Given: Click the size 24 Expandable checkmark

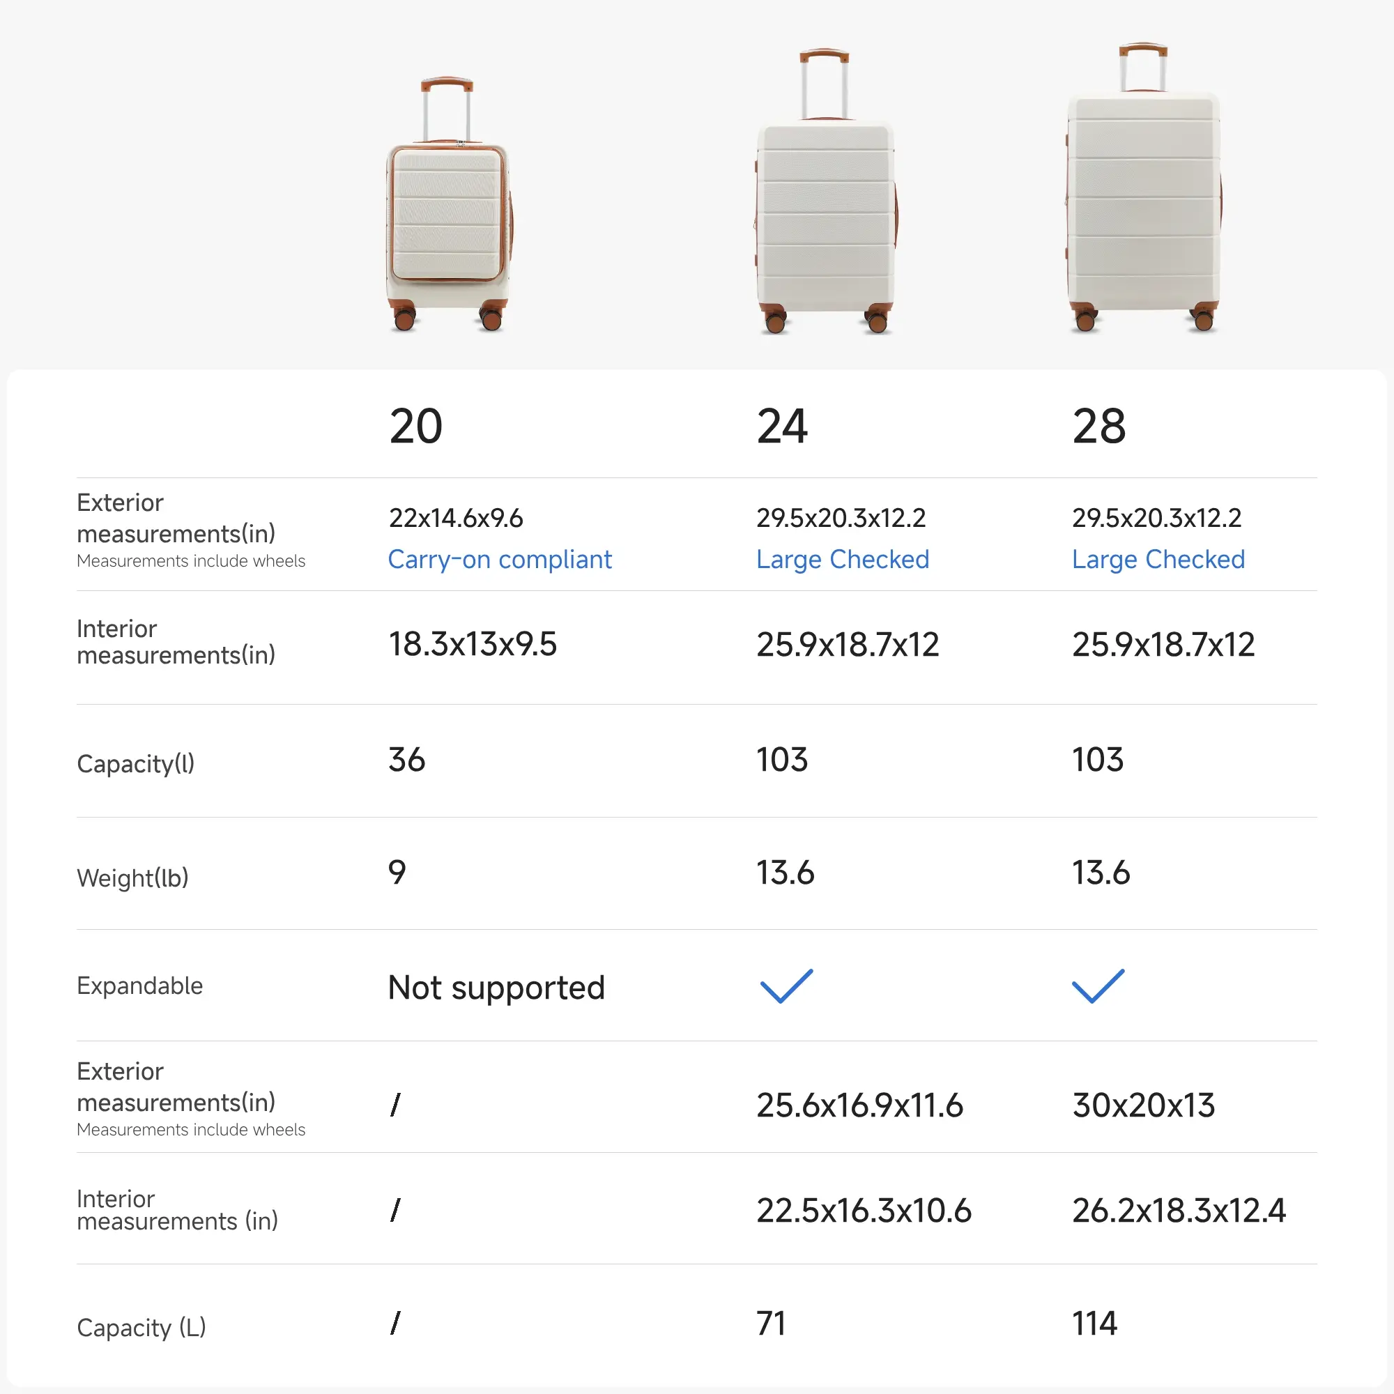Looking at the screenshot, I should tap(786, 986).
